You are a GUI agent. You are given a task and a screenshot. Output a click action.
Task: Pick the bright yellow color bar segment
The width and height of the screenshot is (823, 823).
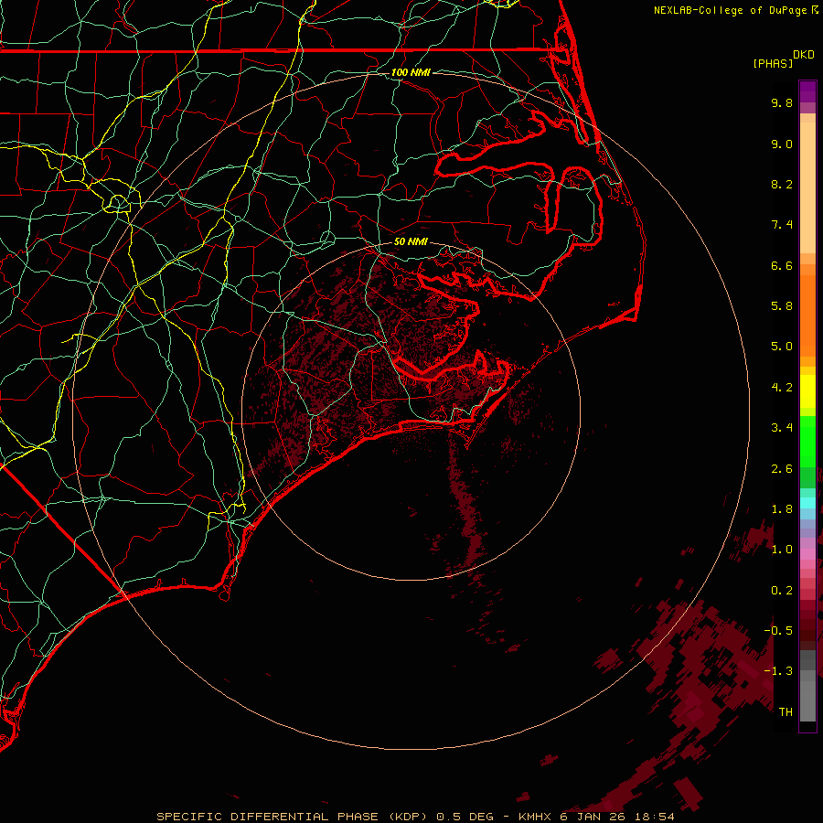pyautogui.click(x=807, y=391)
